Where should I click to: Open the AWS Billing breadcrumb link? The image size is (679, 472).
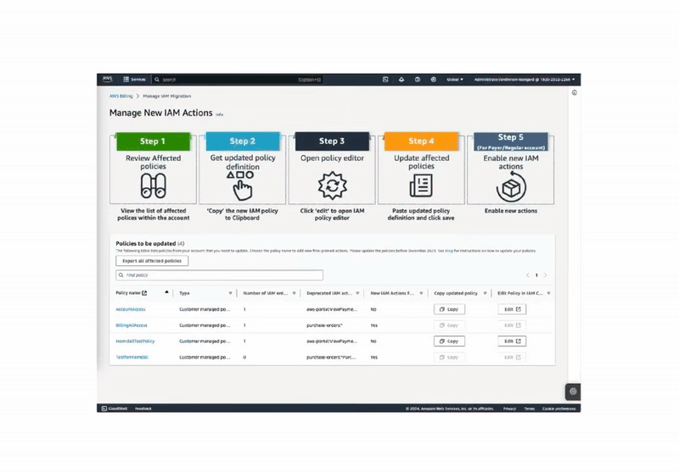(121, 96)
